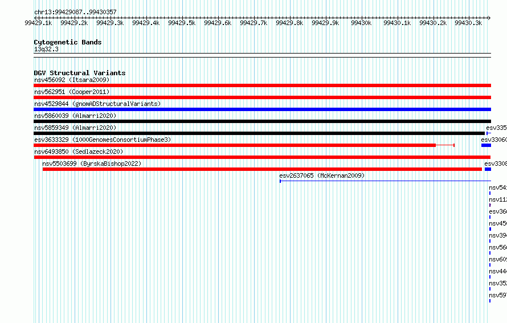Click the red bar under nsv562951 (Cooper2011)
This screenshot has height=323, width=507.
[262, 97]
